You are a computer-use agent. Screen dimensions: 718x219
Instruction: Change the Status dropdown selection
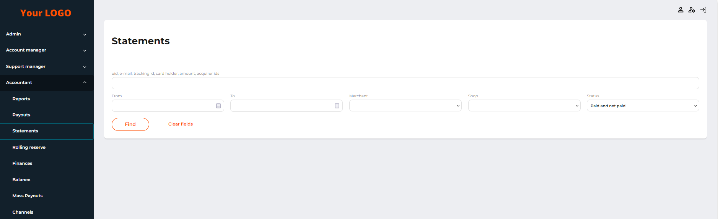click(x=643, y=106)
